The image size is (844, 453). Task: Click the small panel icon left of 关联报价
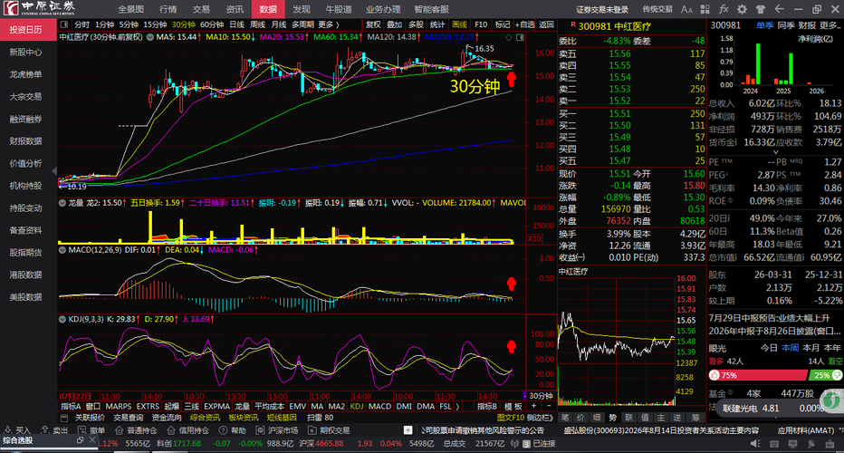(64, 418)
